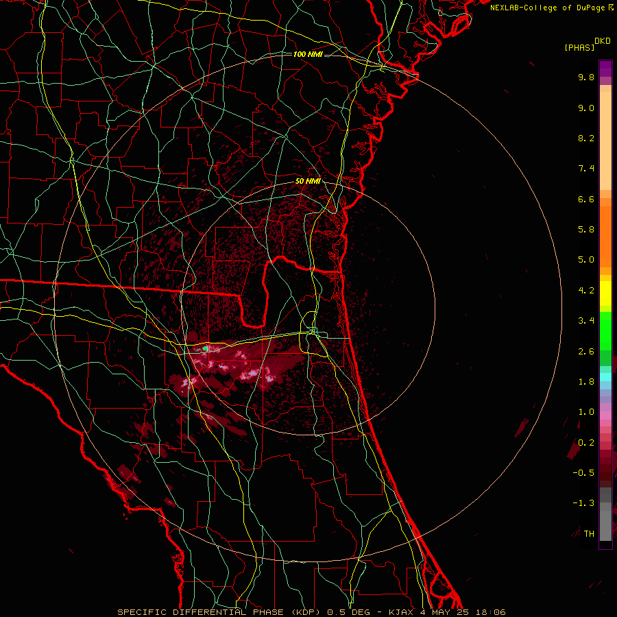
Task: Click the 50 NMI range ring label
Action: coord(308,181)
